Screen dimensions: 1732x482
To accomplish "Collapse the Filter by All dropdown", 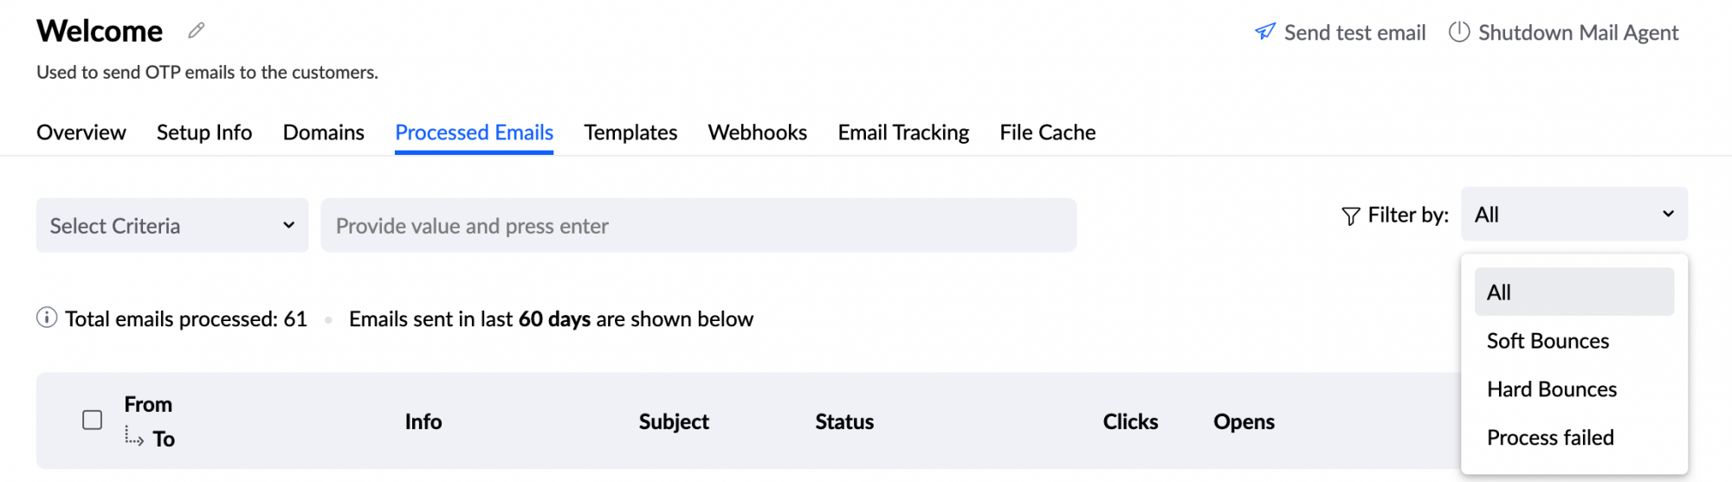I will [1574, 214].
